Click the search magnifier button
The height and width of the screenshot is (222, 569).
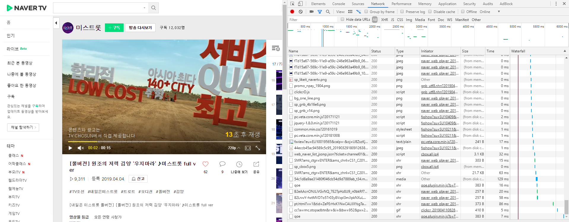(154, 8)
